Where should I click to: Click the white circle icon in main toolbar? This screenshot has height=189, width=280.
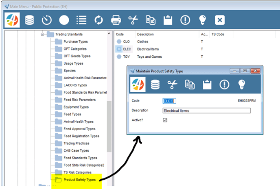[x=64, y=20]
